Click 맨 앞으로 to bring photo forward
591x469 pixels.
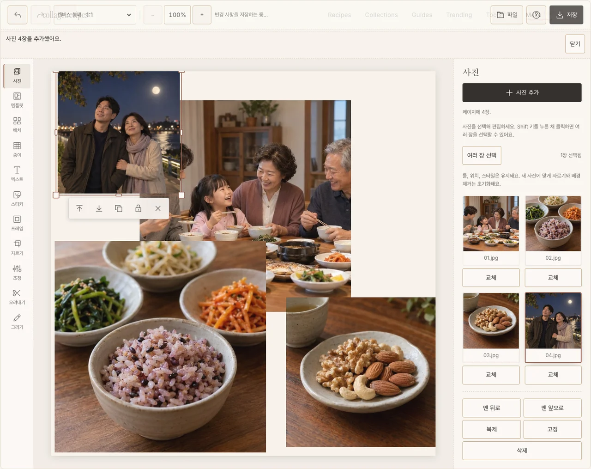click(553, 408)
